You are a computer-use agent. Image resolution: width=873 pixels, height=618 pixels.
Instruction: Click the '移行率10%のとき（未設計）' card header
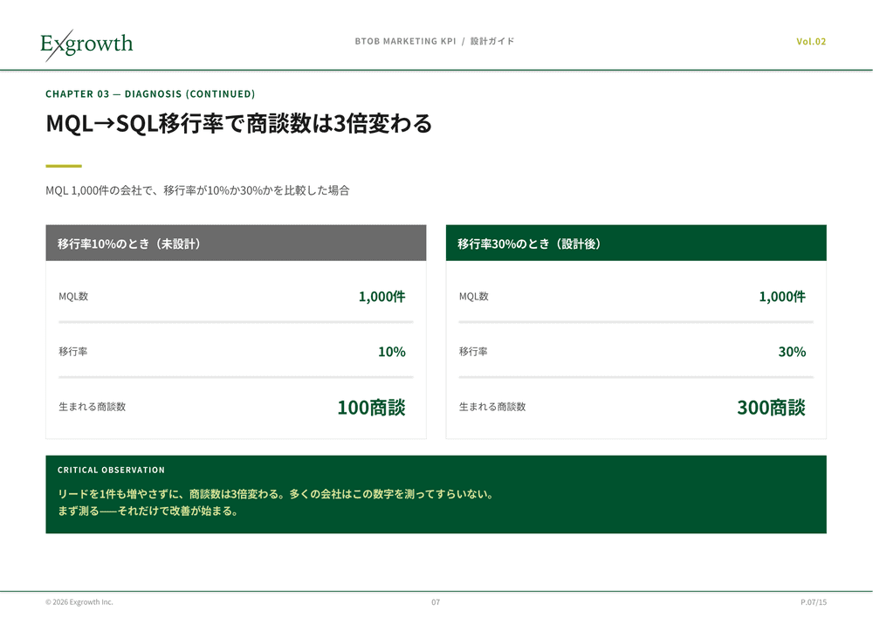click(236, 244)
